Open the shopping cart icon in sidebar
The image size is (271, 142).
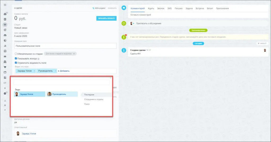5,67
